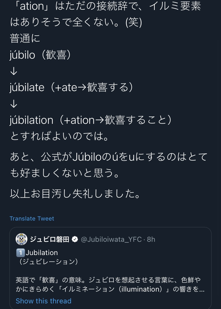Image resolution: width=221 pixels, height=309 pixels.
Task: Tap the keycap 1 emoji icon
Action: click(21, 253)
